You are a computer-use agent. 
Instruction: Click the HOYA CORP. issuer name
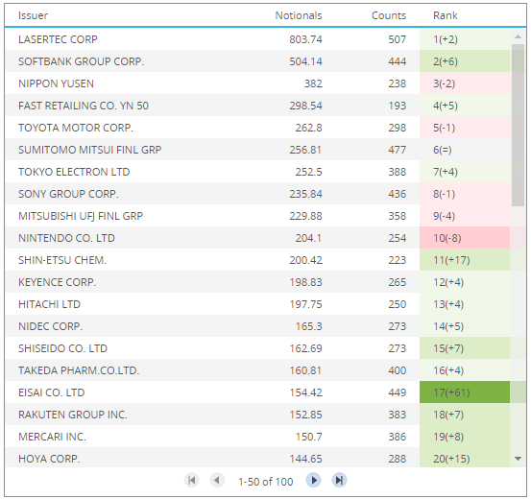tap(49, 459)
